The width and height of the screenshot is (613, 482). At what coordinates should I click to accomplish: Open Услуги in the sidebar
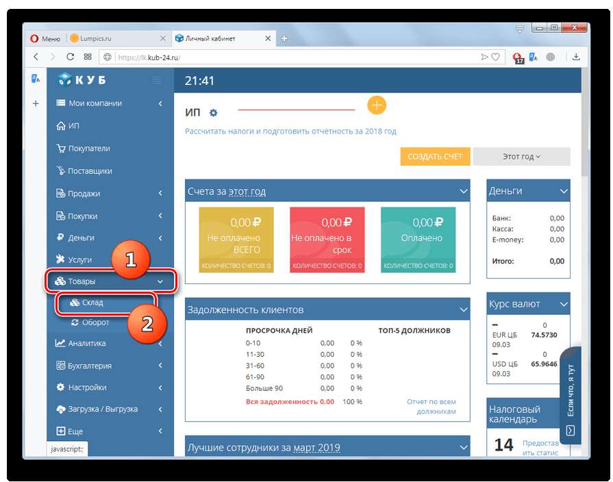click(x=74, y=259)
